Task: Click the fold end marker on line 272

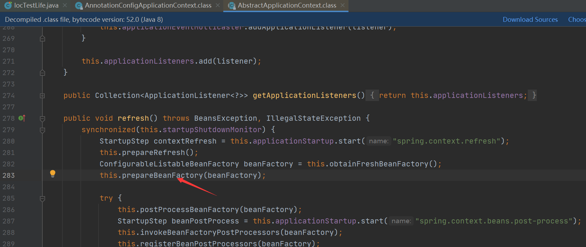Action: pos(42,73)
